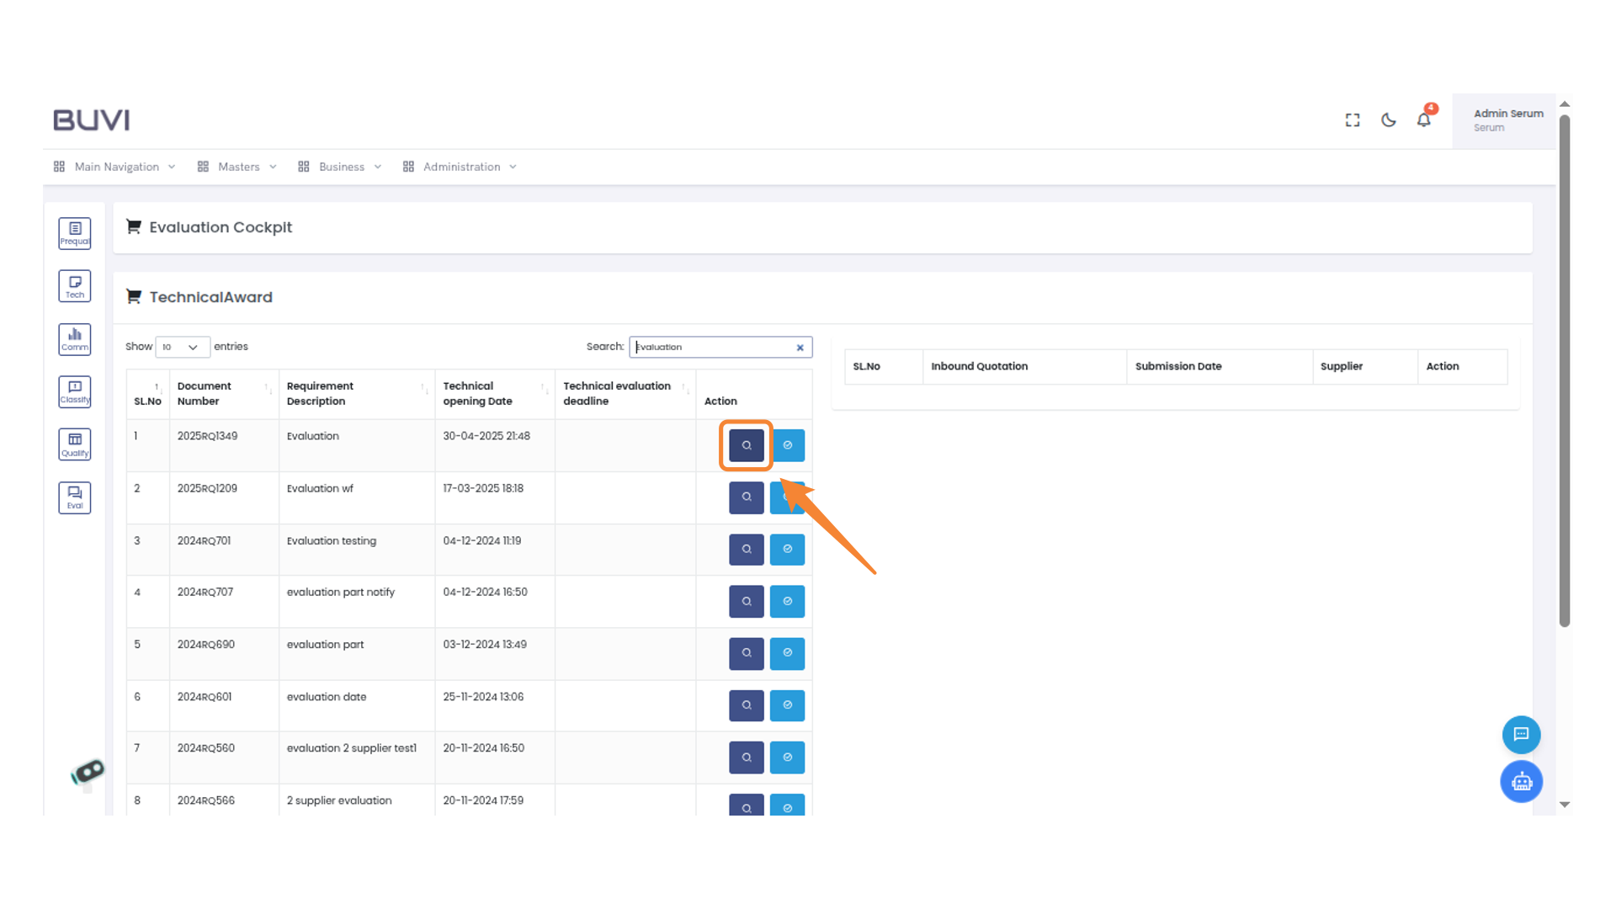Open the Eval sidebar icon
Viewport: 1616px width, 909px height.
(x=75, y=497)
